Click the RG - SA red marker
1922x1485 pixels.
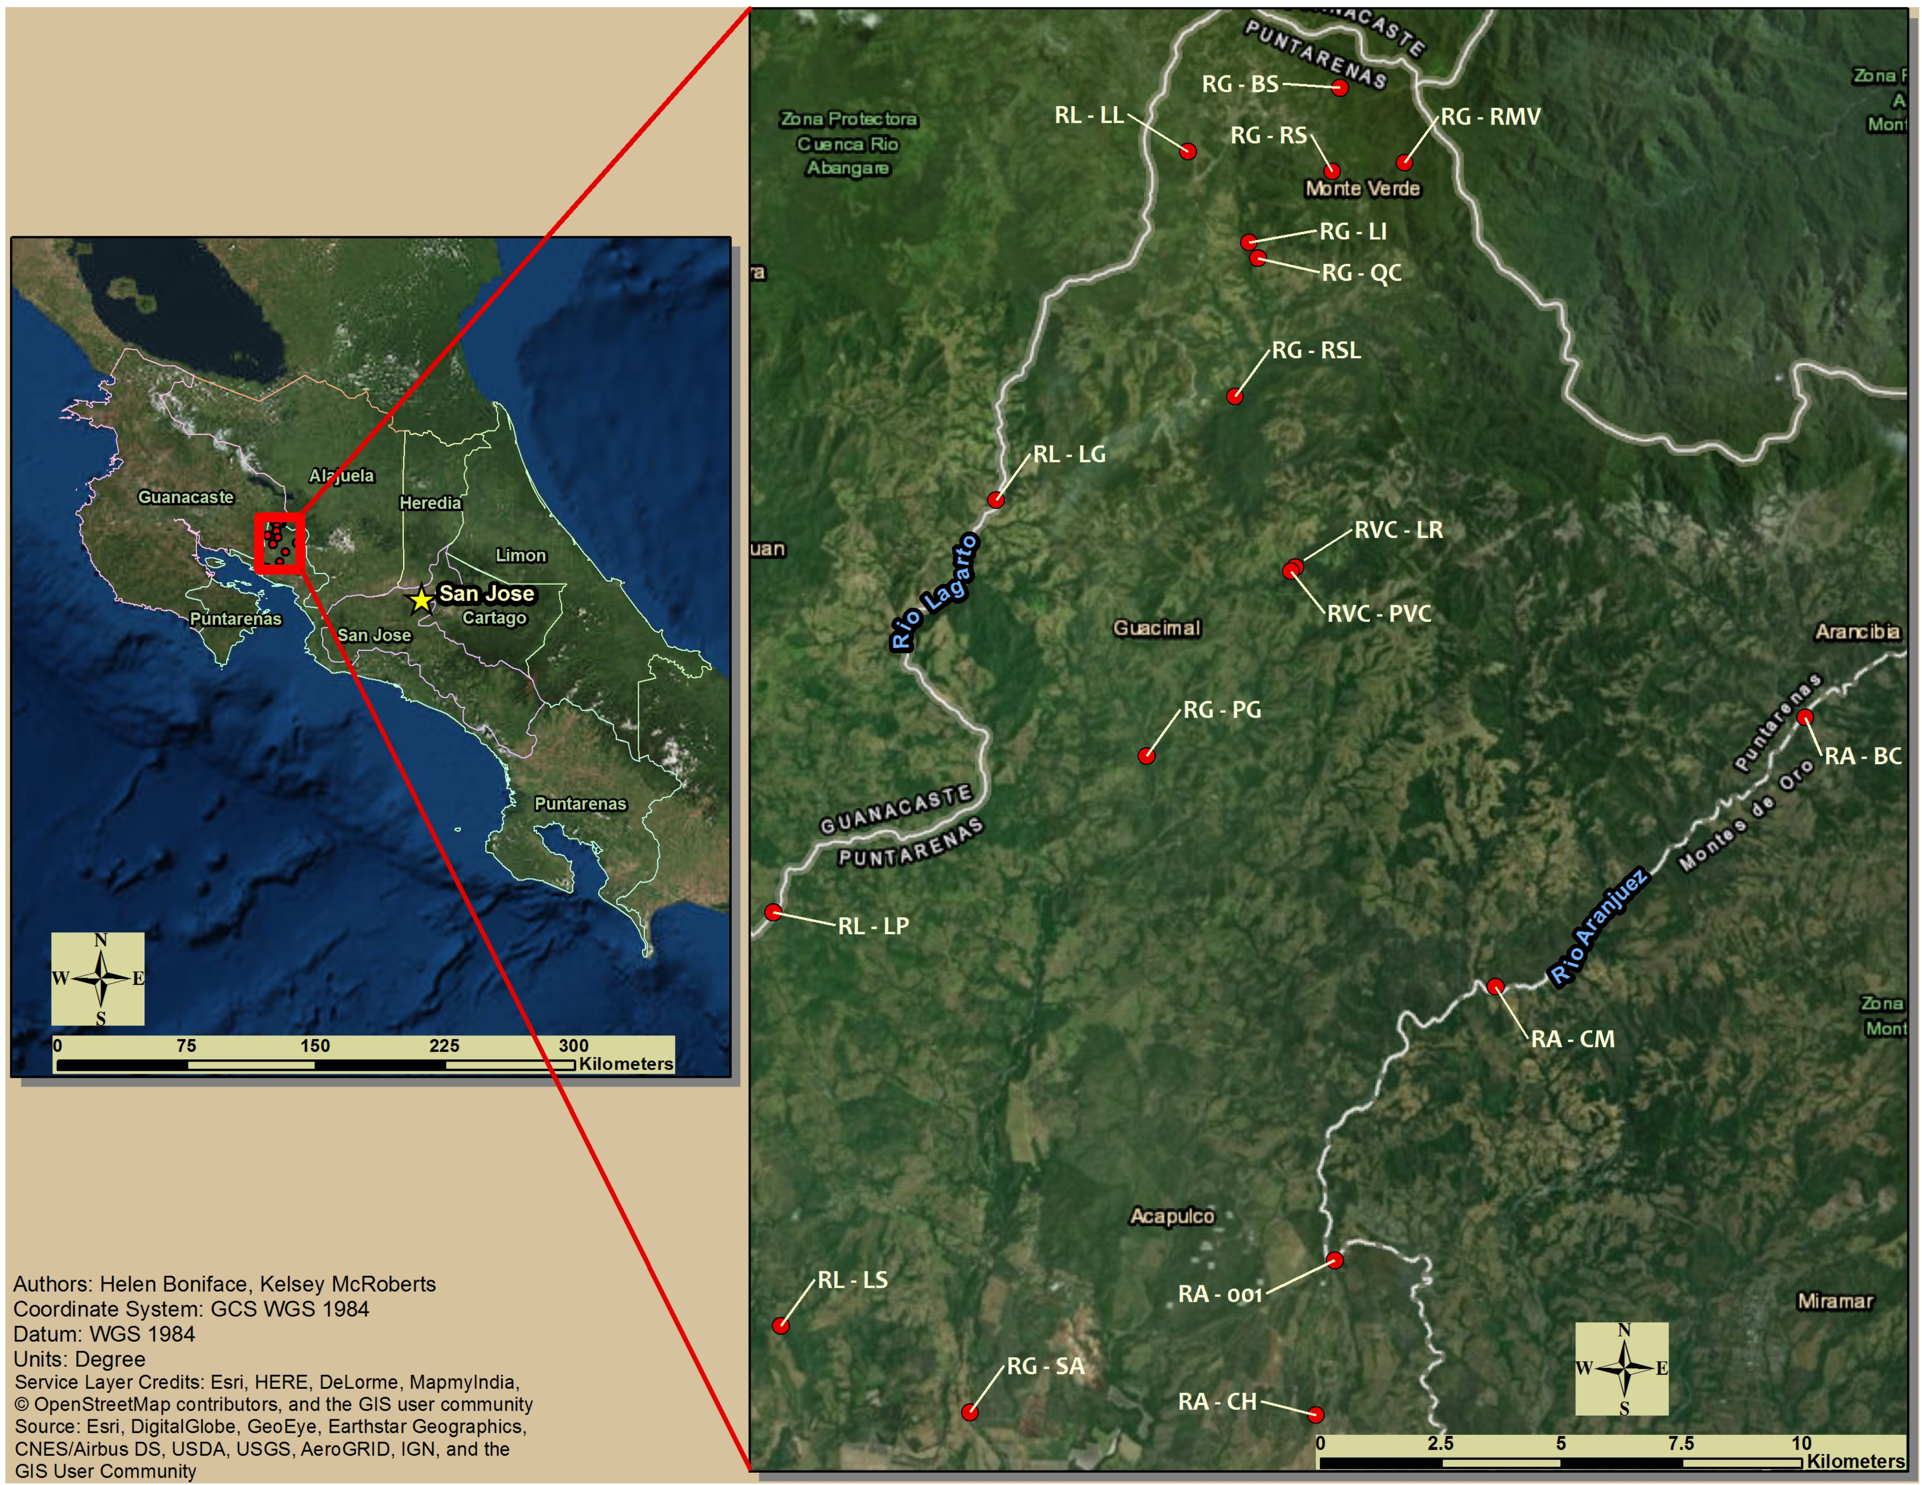[x=969, y=1412]
